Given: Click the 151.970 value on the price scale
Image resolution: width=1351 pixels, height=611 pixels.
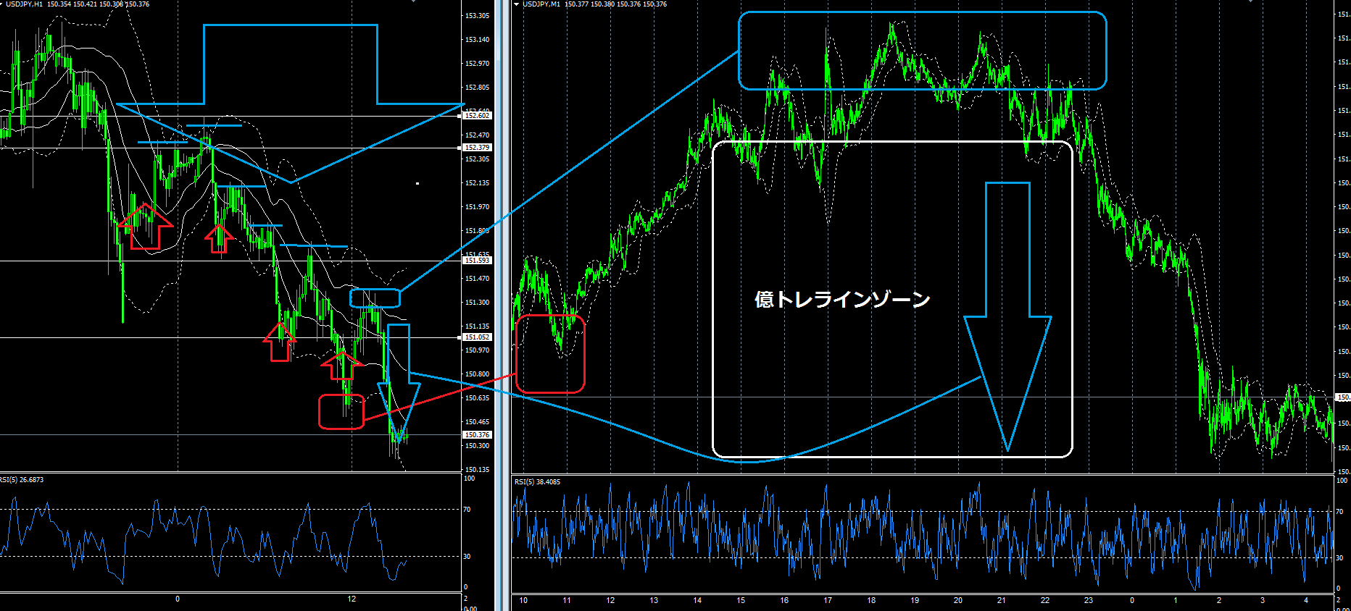Looking at the screenshot, I should point(477,207).
